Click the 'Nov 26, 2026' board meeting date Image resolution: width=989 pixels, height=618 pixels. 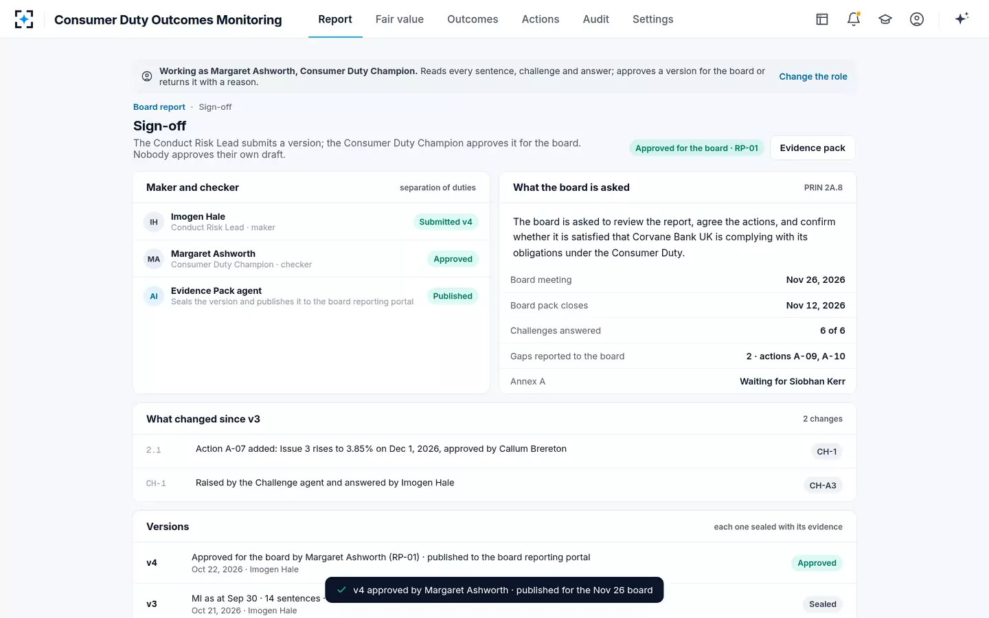(816, 279)
